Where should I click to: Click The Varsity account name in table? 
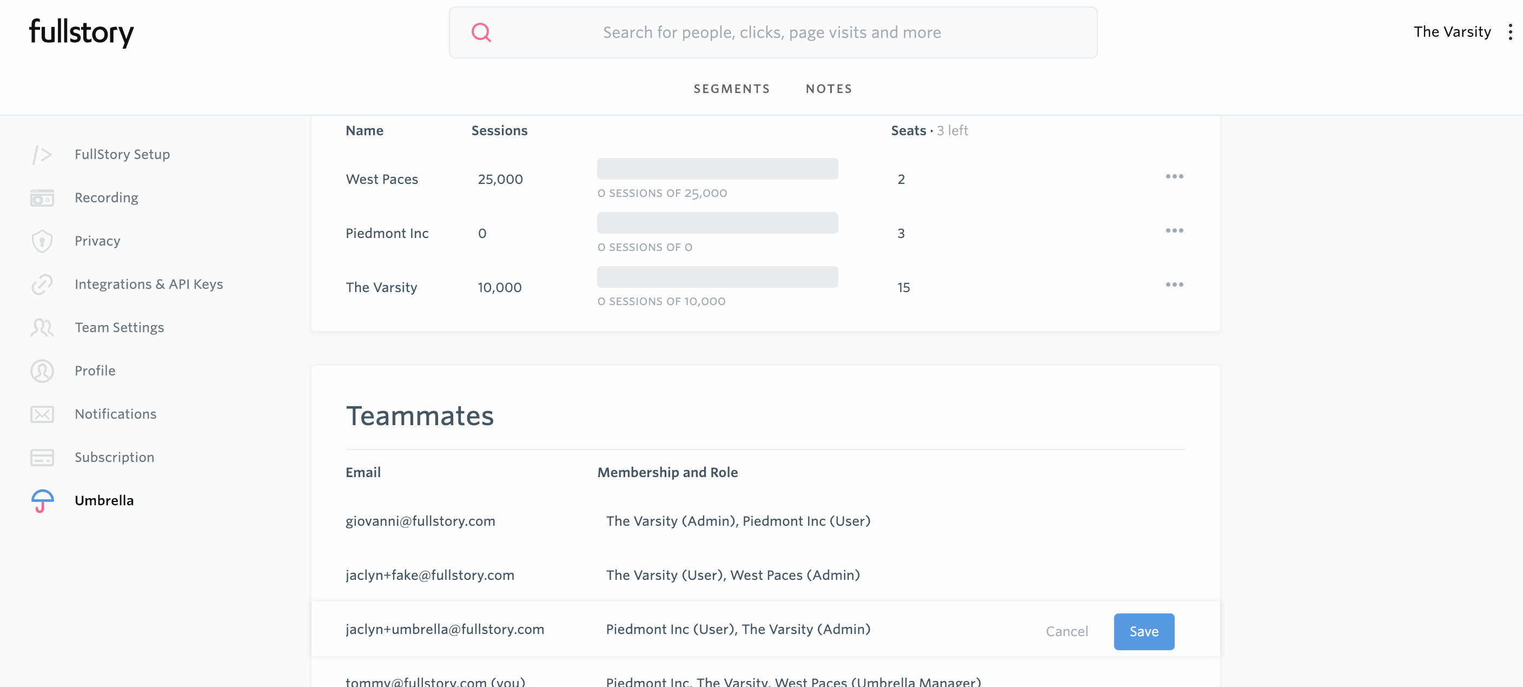point(381,287)
